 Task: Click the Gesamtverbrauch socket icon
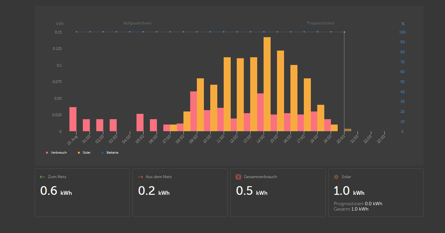coord(238,177)
